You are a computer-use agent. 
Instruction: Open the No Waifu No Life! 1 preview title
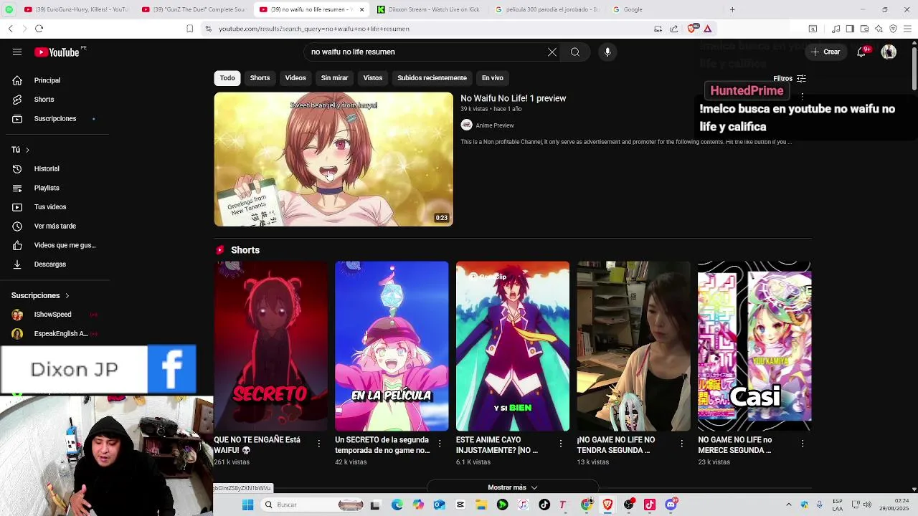[513, 98]
